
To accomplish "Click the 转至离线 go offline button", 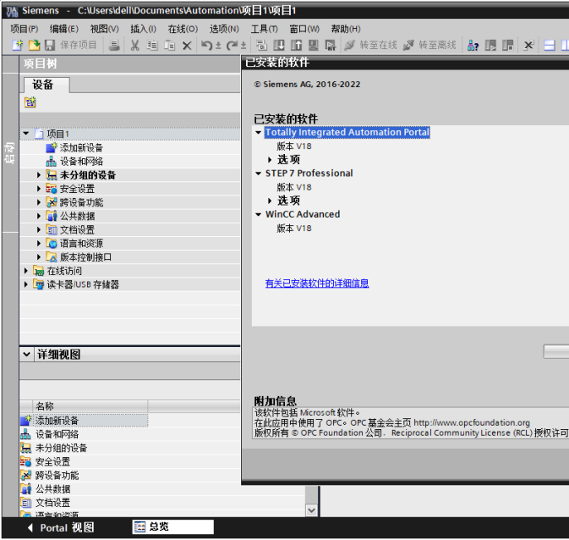I will tap(429, 45).
